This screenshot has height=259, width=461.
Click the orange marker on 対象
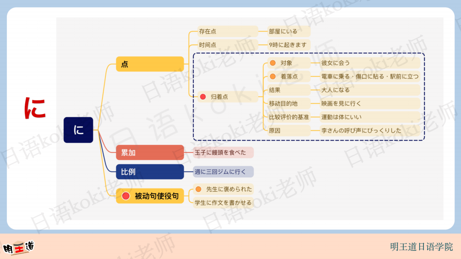click(273, 63)
